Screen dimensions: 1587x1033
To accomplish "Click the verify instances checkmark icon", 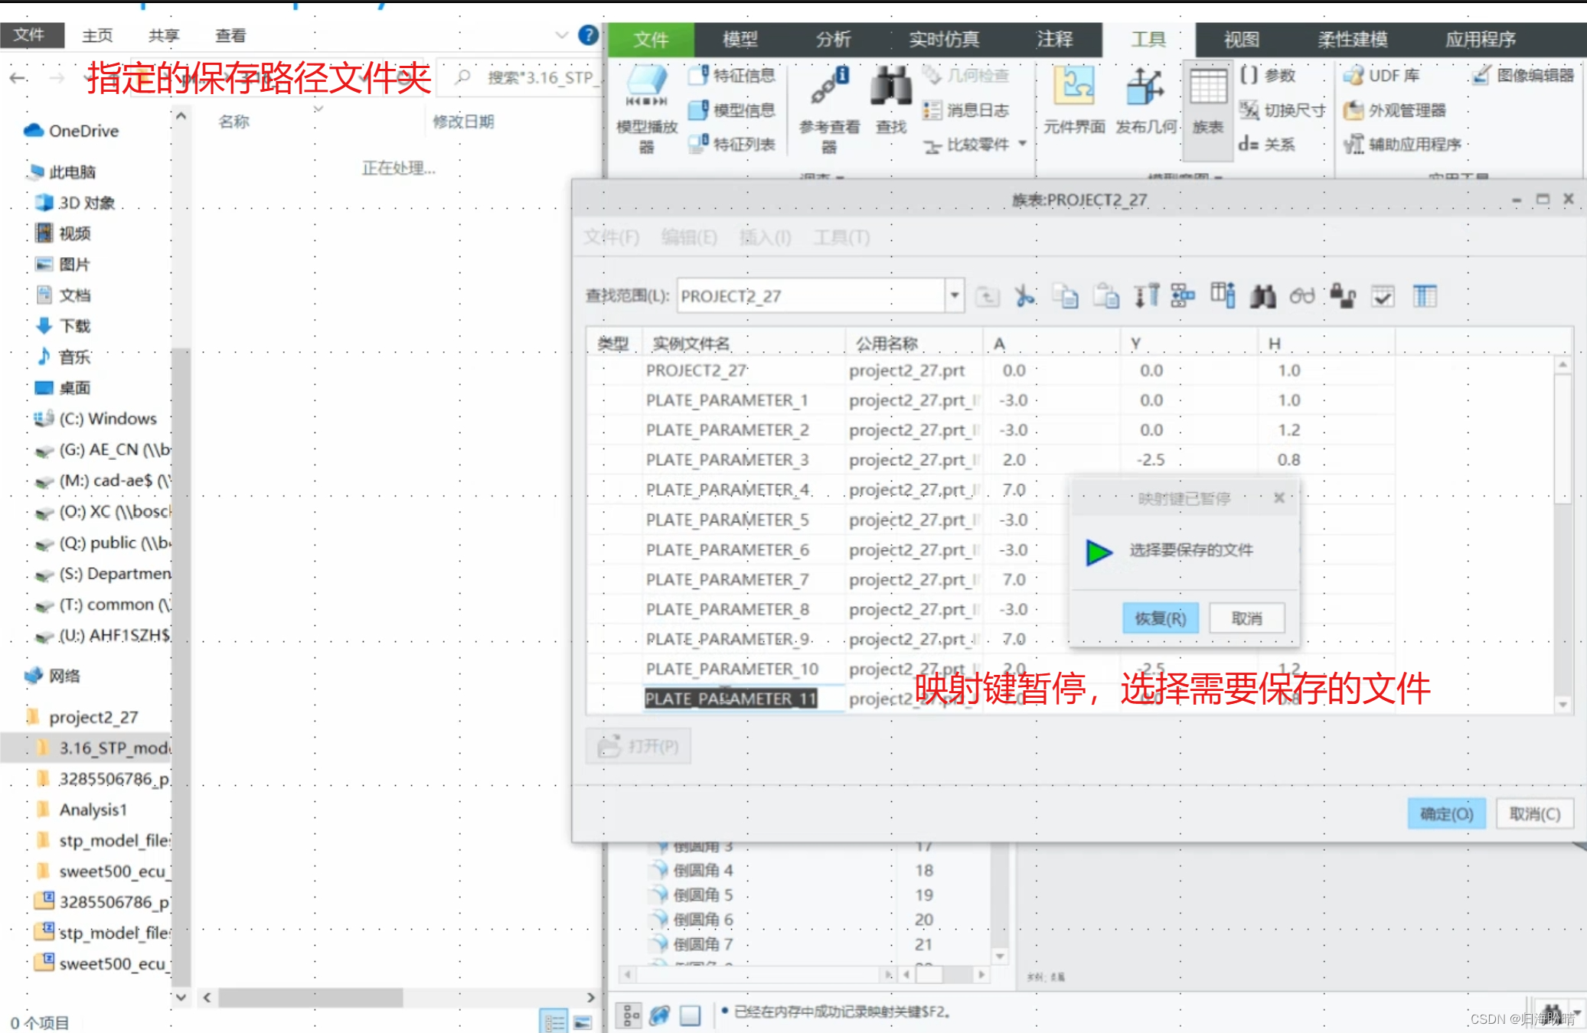I will pyautogui.click(x=1383, y=296).
